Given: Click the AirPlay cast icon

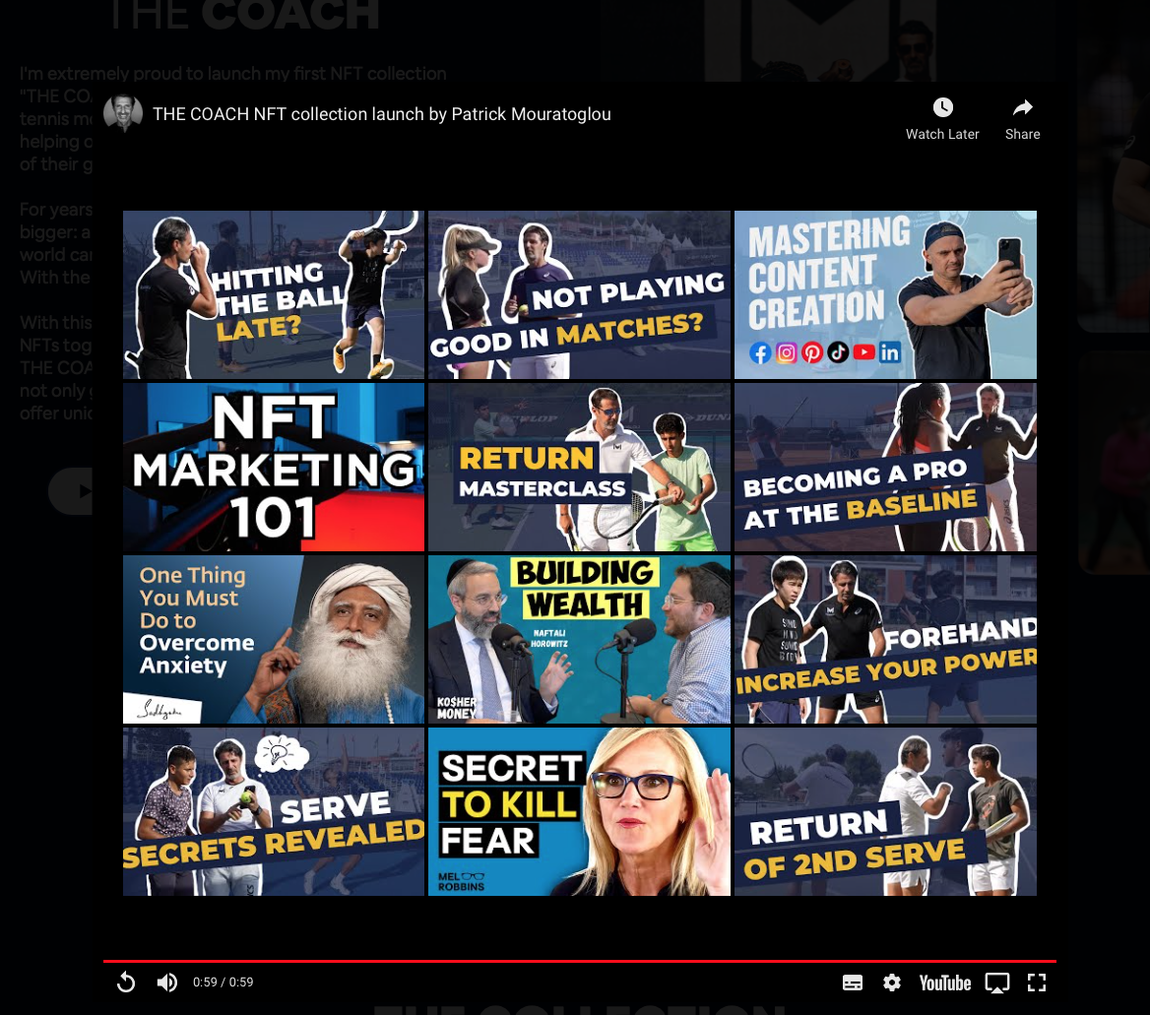Looking at the screenshot, I should click(x=997, y=983).
